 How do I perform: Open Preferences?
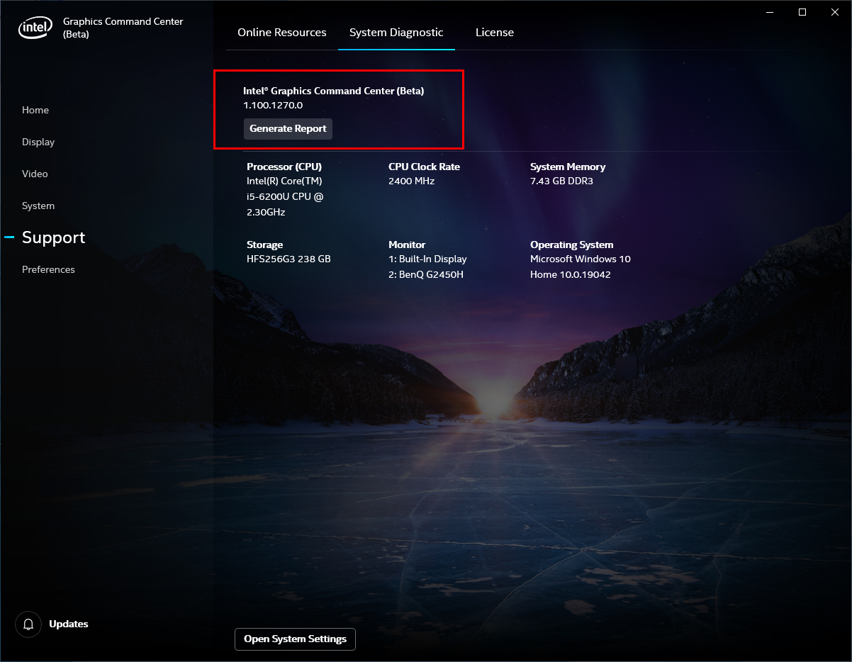coord(48,269)
